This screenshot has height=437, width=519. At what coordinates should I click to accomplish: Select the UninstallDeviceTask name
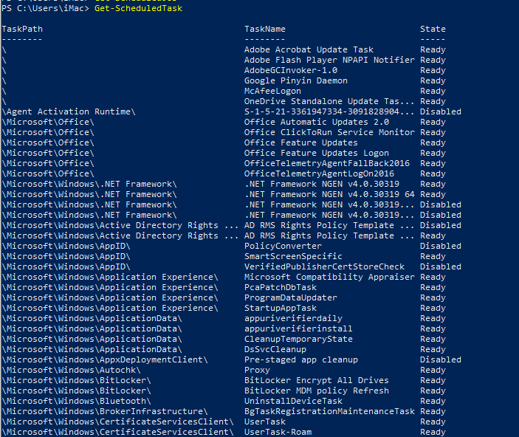coord(293,401)
